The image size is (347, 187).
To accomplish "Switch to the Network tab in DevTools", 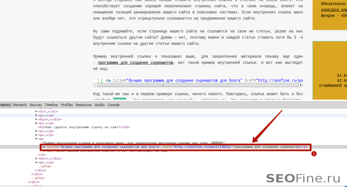I will (20, 105).
